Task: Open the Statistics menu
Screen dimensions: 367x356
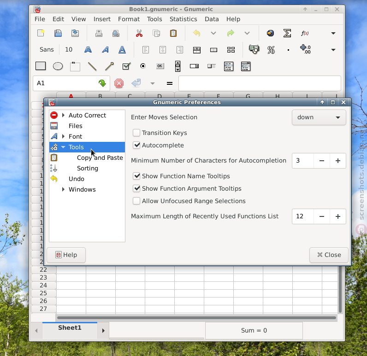Action: [183, 19]
